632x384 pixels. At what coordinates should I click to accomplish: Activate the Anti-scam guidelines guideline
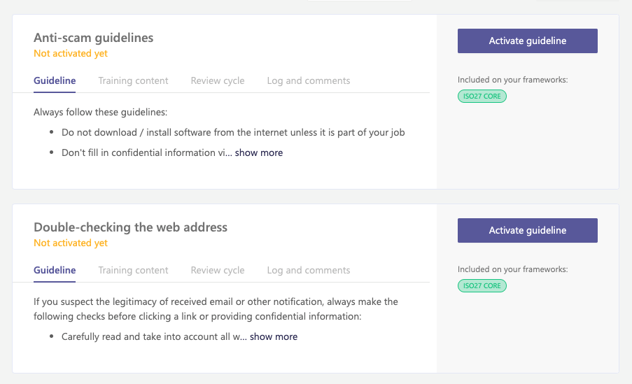coord(527,41)
